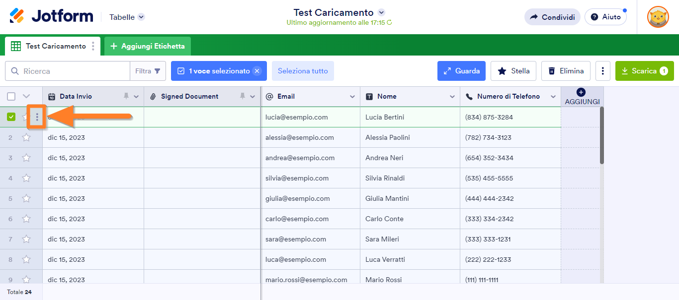The image size is (679, 300).
Task: Star the Alessia Paolini row
Action: pyautogui.click(x=26, y=137)
